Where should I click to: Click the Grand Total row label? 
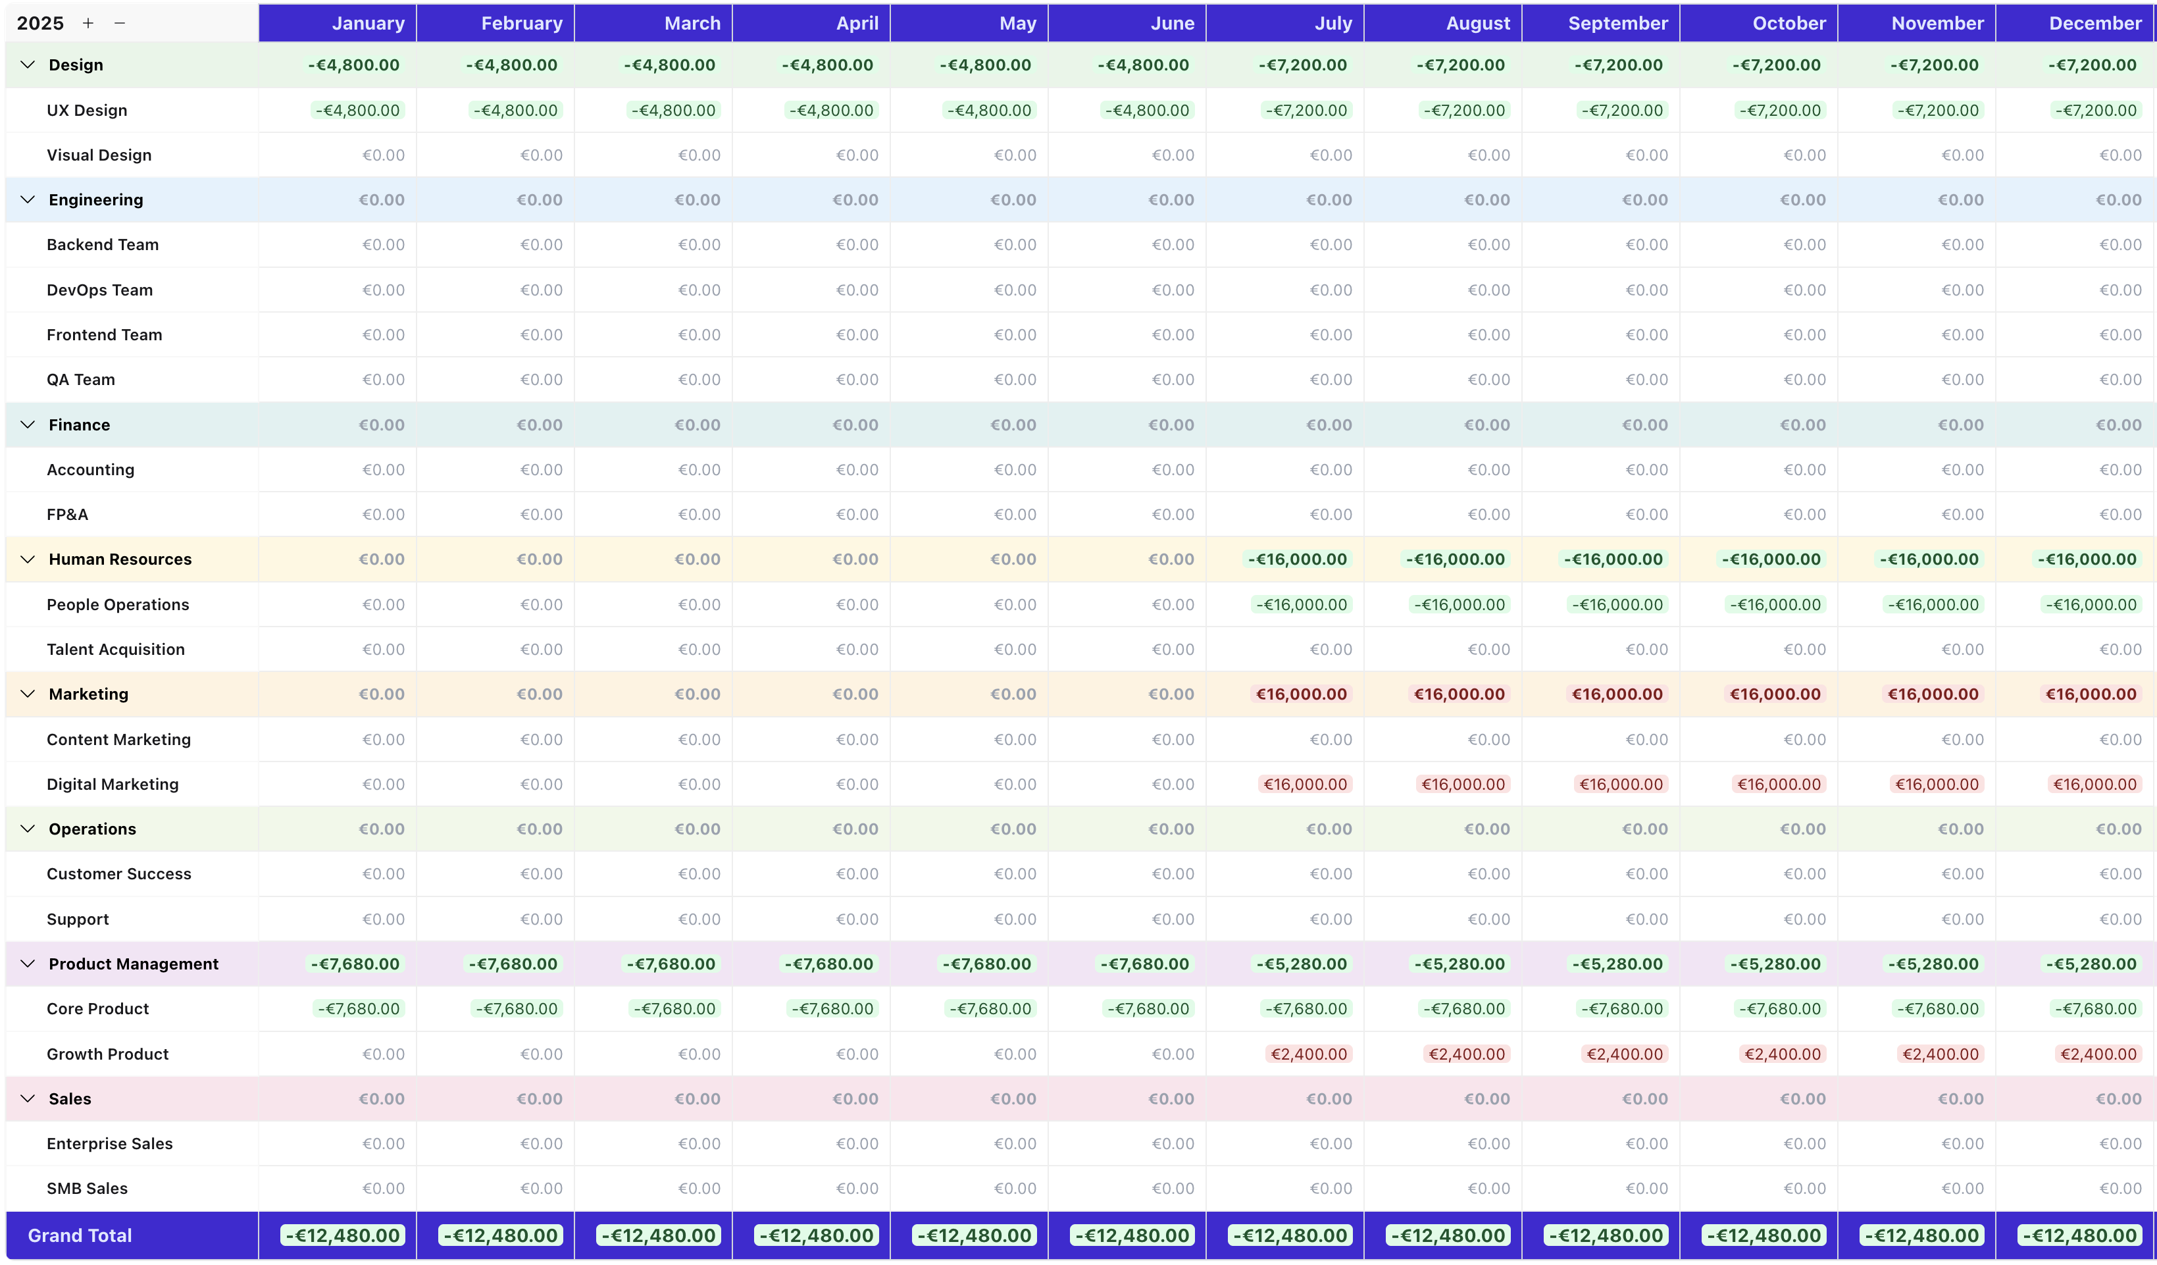pos(80,1235)
